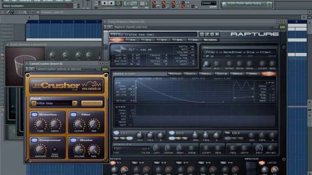Click the Rapture program name field
Image resolution: width=312 pixels, height=175 pixels.
click(153, 35)
